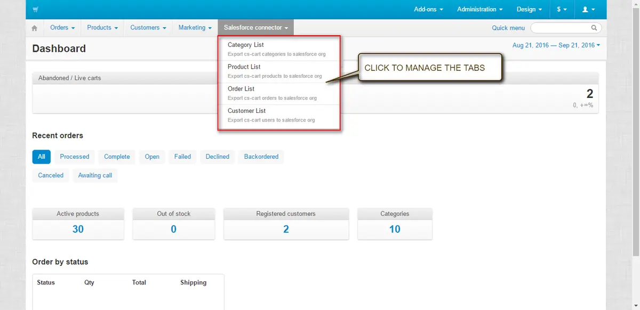Viewport: 640px width, 310px height.
Task: Select Category List from the menu
Action: click(246, 45)
